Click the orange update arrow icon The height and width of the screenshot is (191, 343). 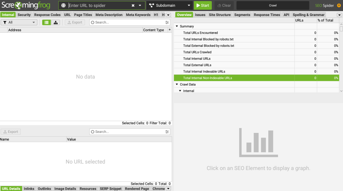(x=339, y=6)
